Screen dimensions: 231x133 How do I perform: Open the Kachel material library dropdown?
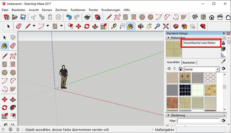click(217, 69)
